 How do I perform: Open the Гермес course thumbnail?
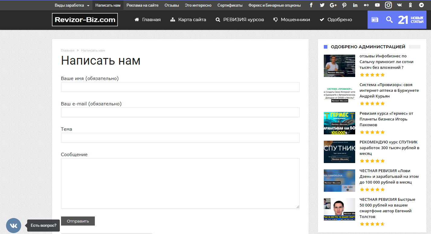pyautogui.click(x=339, y=123)
